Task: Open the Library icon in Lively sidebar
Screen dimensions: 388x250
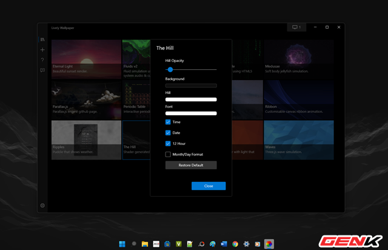Action: point(42,39)
